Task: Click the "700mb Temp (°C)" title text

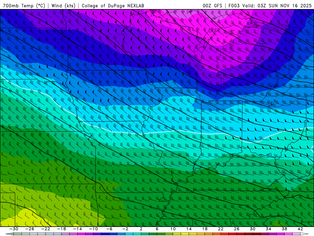Action: pos(24,6)
